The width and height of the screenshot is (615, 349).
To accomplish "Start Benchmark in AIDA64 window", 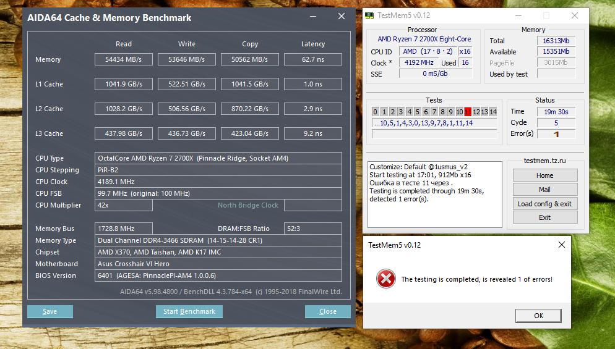I will (189, 311).
